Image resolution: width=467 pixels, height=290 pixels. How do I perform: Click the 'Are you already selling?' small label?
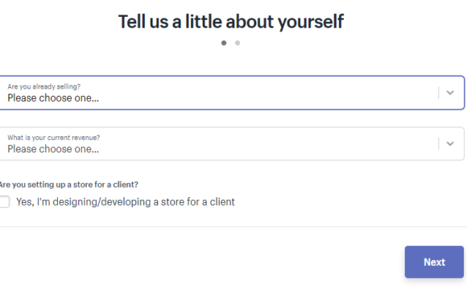43,86
